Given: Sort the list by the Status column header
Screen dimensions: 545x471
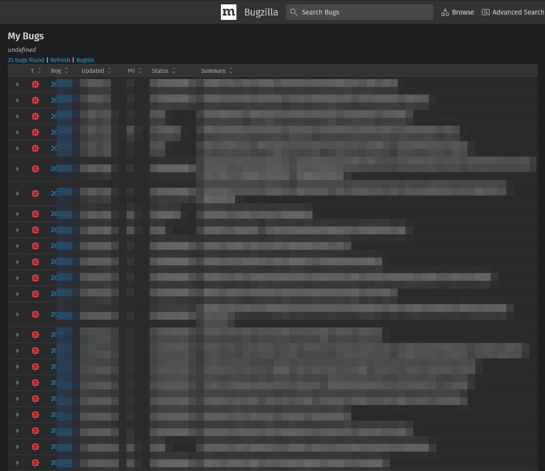Looking at the screenshot, I should tap(160, 71).
